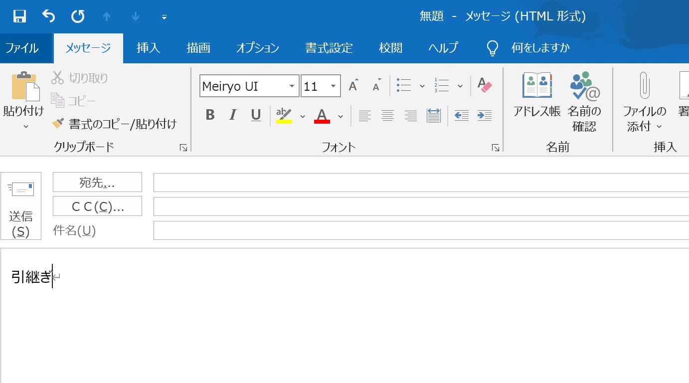
Task: Click the redo/repeat icon
Action: pyautogui.click(x=78, y=16)
